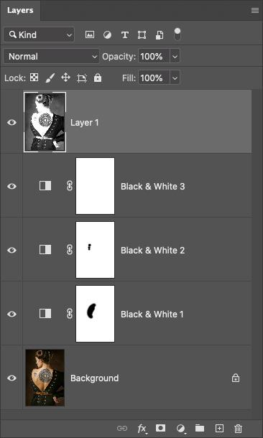Hide the Layer 1 layer
Viewport: 263px width, 438px height.
click(x=11, y=122)
